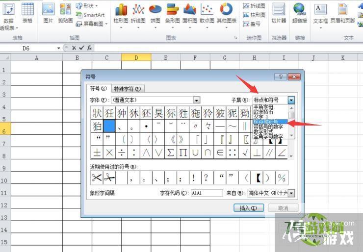Insert a bar chart 条形图
The height and width of the screenshot is (252, 363).
point(173,15)
